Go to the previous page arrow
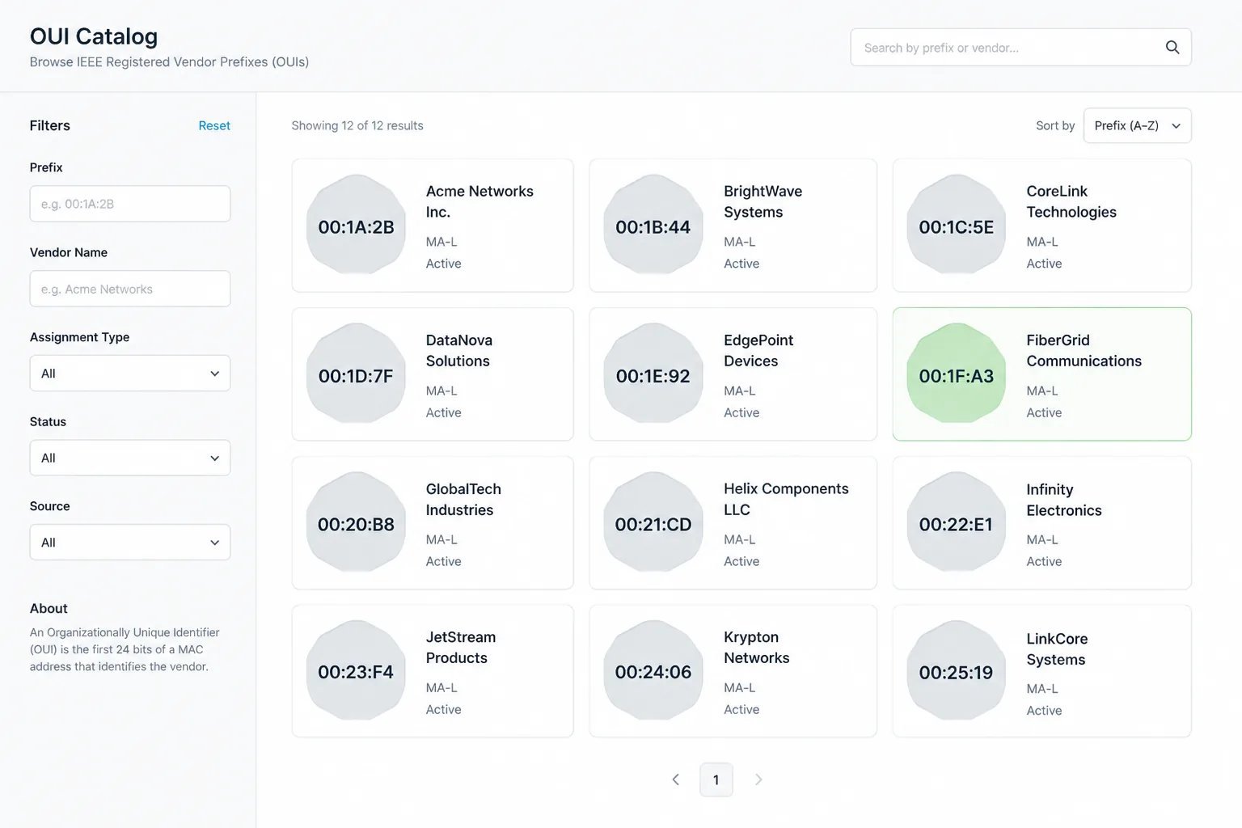The height and width of the screenshot is (828, 1242). click(675, 779)
